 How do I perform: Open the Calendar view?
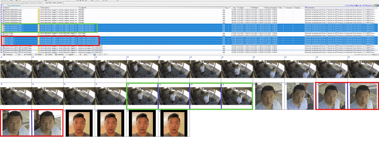(60, 54)
